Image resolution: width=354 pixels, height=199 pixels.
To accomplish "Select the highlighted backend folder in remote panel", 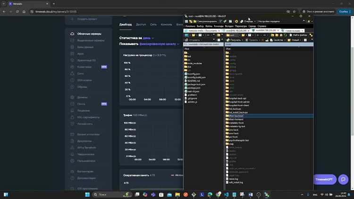I will [235, 116].
